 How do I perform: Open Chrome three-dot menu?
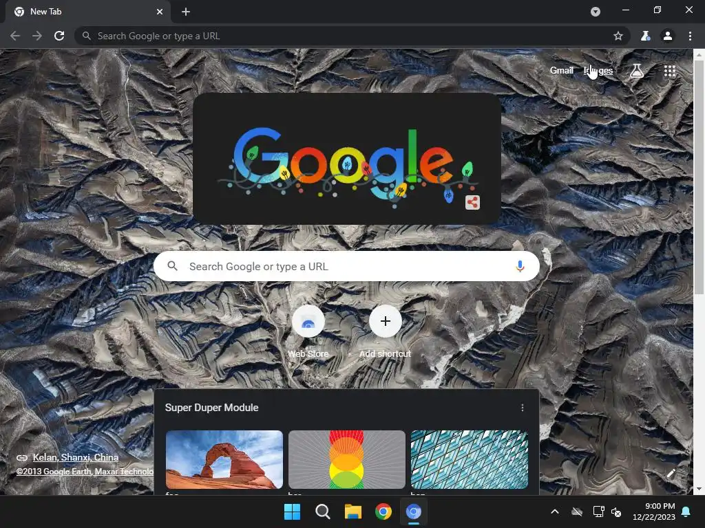[x=690, y=36]
